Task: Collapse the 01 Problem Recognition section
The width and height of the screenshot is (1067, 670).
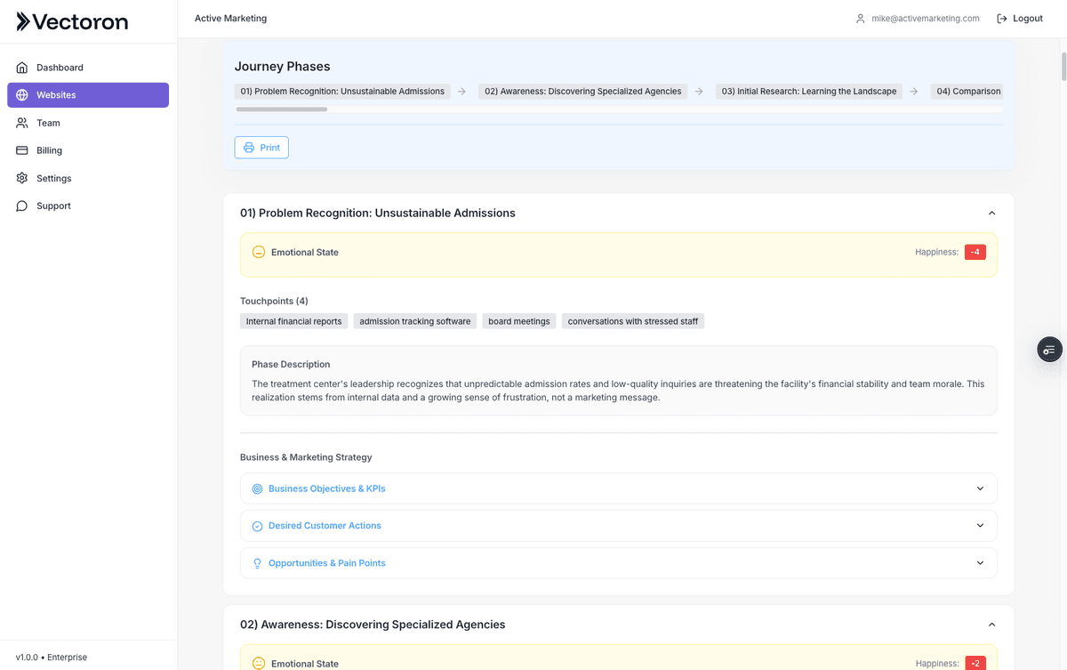Action: click(x=991, y=214)
